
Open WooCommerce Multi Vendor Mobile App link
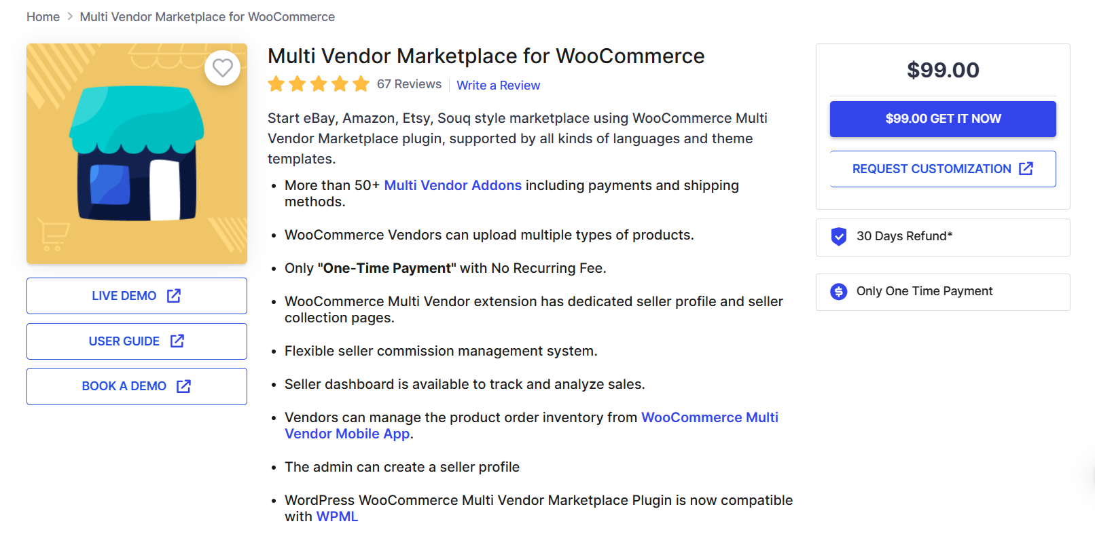point(709,417)
